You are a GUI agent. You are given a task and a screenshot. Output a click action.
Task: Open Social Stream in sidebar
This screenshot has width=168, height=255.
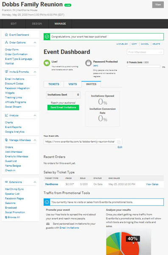pos(13,107)
